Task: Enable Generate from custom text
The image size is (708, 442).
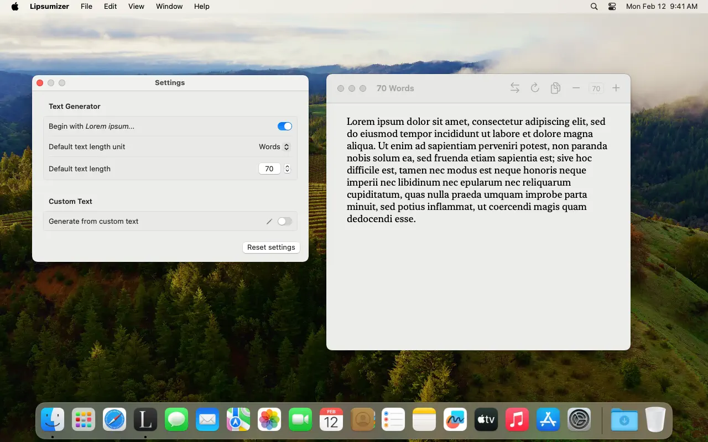Action: click(x=285, y=221)
